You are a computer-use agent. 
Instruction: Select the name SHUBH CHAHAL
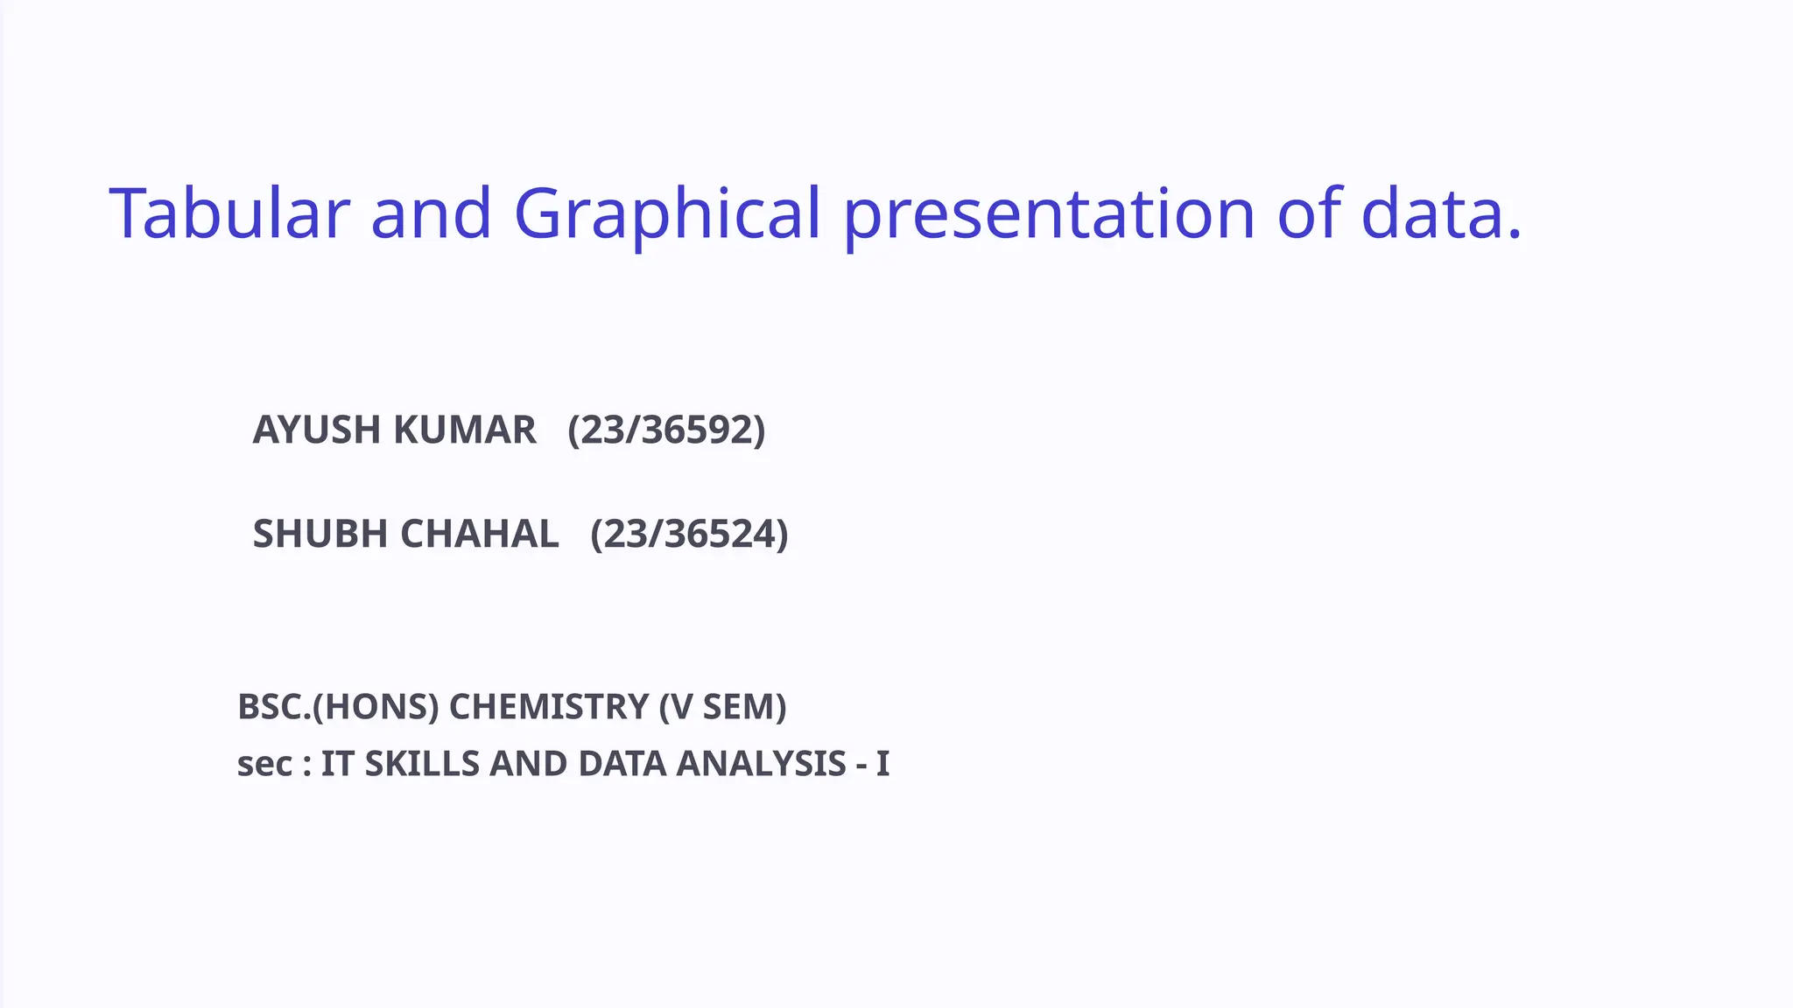[405, 534]
